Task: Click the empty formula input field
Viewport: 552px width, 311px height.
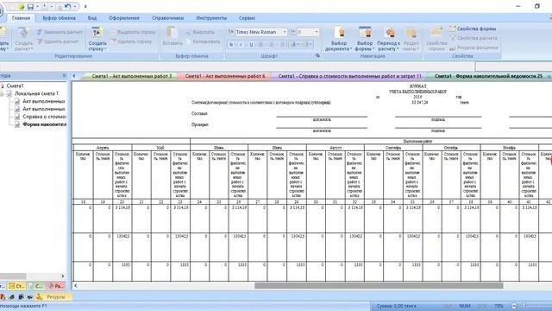Action: pyautogui.click(x=514, y=66)
